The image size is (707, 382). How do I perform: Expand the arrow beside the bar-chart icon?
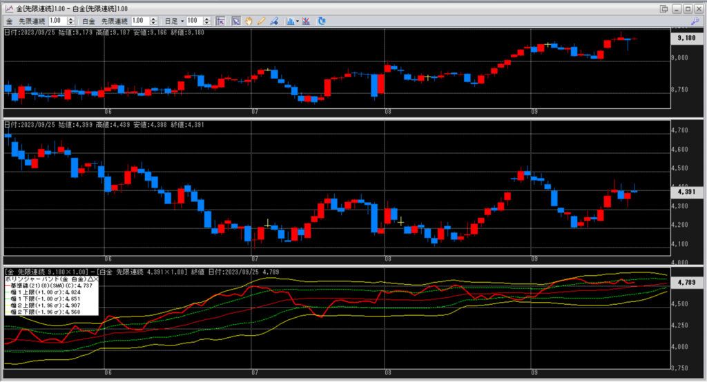pyautogui.click(x=297, y=21)
